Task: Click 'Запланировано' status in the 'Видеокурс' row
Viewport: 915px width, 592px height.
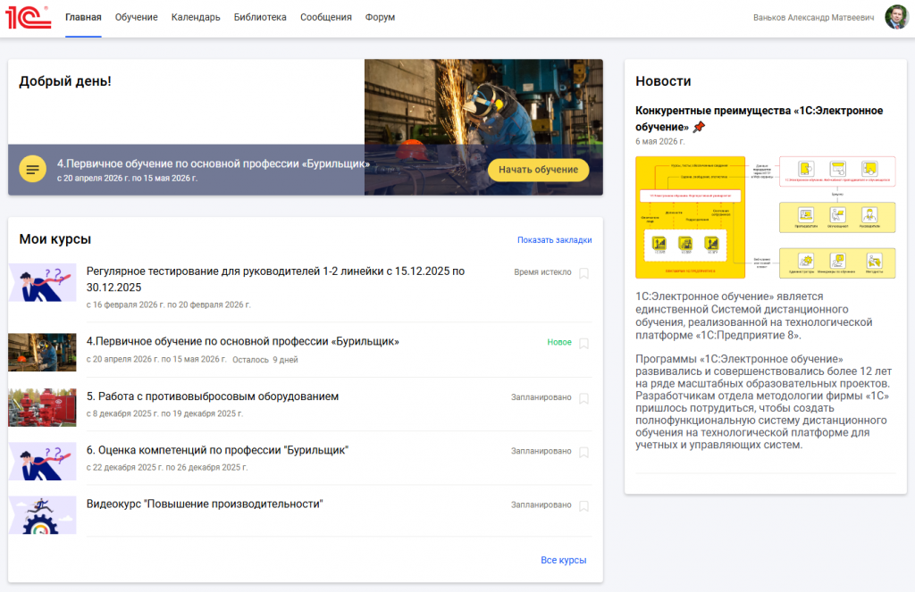Action: (541, 505)
